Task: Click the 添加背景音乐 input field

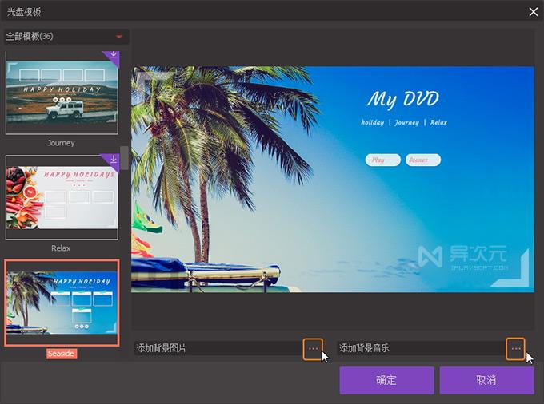Action: click(x=421, y=349)
